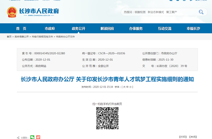This screenshot has width=212, height=139.
Task: Click index number 000014349/2020-02280
Action: pyautogui.click(x=50, y=53)
